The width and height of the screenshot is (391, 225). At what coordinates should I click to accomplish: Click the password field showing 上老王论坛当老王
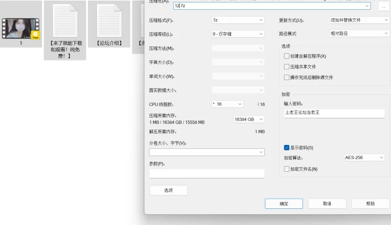click(334, 113)
